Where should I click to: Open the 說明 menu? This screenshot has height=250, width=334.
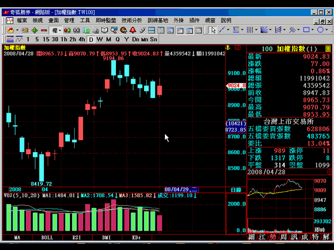coord(226,20)
